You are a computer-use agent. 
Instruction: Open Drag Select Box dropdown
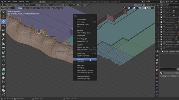tap(48, 5)
